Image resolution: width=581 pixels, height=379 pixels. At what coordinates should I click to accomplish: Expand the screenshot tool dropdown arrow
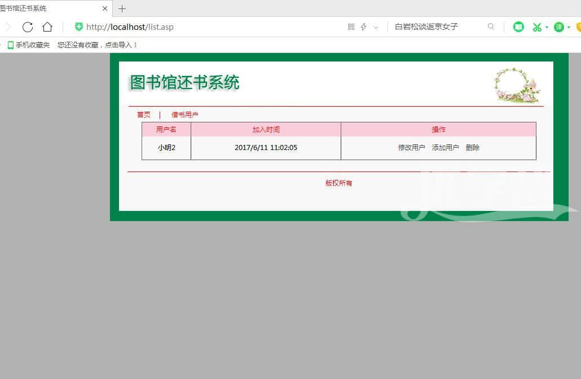[547, 27]
